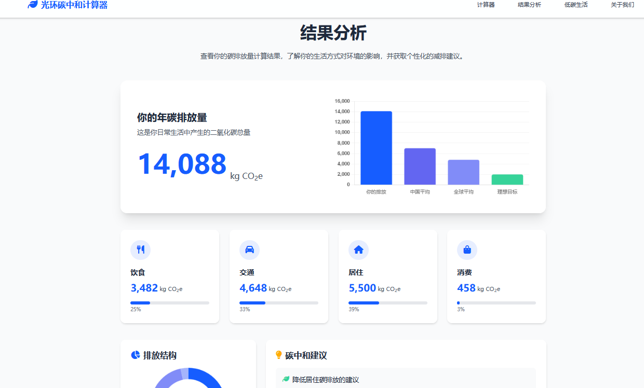
Task: Click the 饮食 card label
Action: point(138,272)
